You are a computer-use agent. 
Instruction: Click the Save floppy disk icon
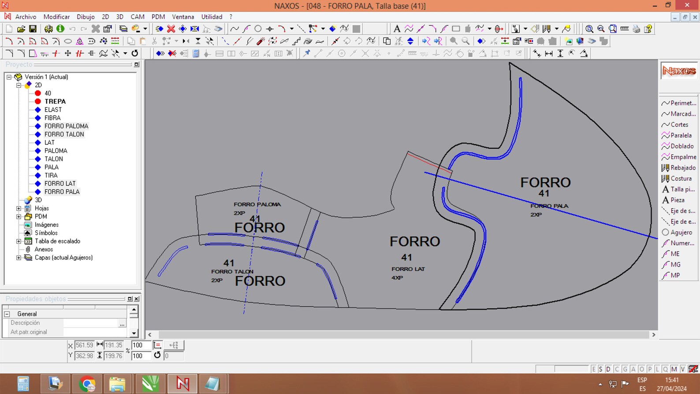(33, 29)
